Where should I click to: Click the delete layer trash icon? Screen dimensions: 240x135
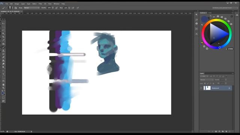pos(229,131)
